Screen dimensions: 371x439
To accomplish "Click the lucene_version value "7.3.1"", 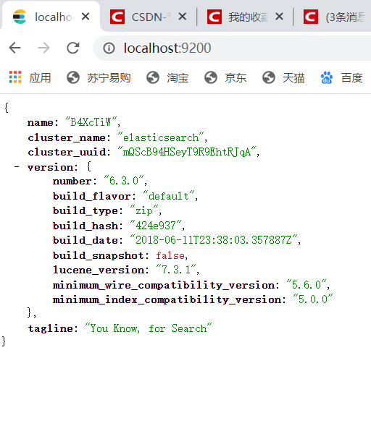I will 176,269.
